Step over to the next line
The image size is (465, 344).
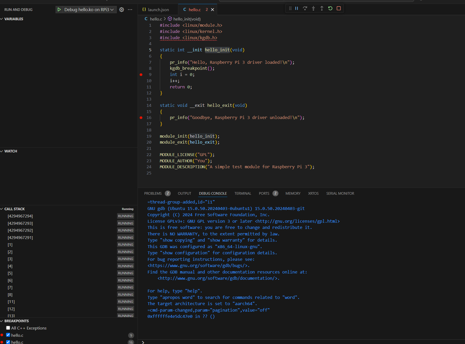(x=305, y=8)
